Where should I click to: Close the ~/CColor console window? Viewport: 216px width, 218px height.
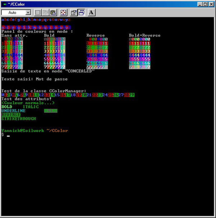[211, 4]
